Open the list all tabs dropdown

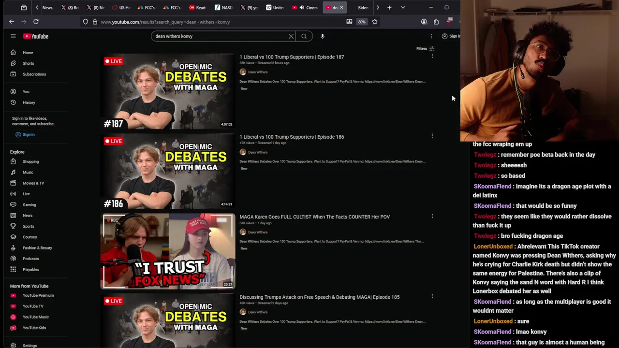tap(403, 8)
